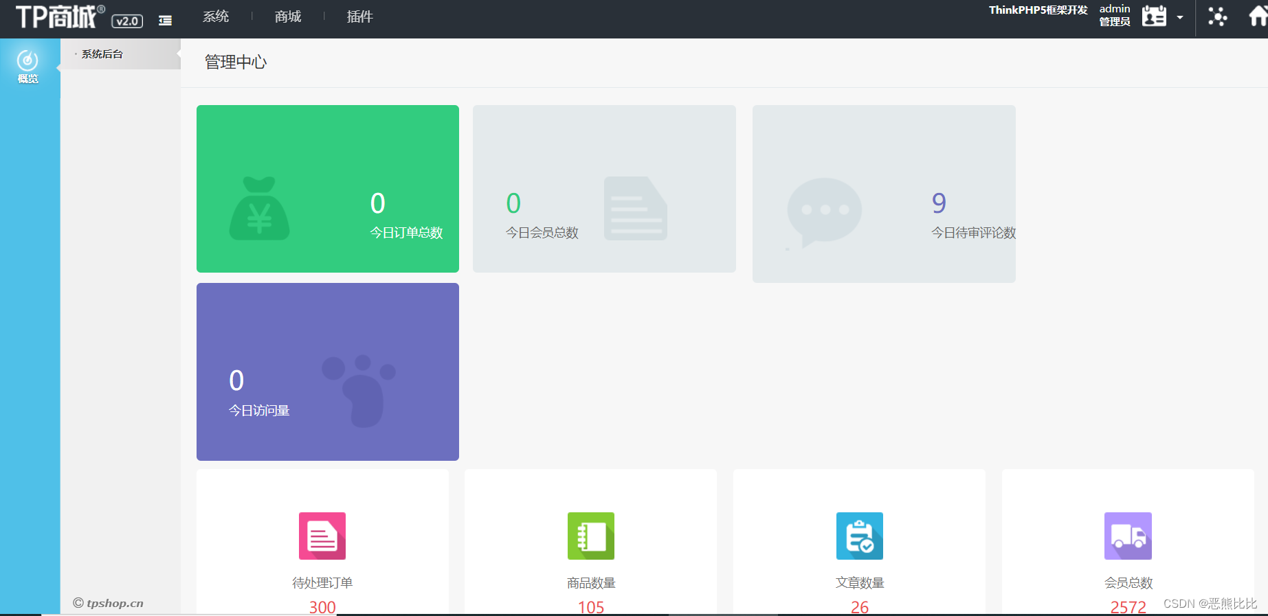Click the green 商品数量 notebook icon
The width and height of the screenshot is (1268, 616).
[591, 536]
